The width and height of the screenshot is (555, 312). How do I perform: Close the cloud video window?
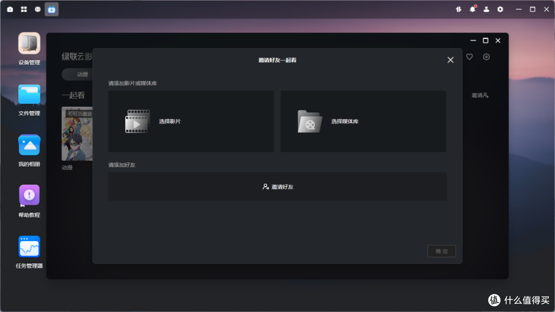(x=498, y=41)
